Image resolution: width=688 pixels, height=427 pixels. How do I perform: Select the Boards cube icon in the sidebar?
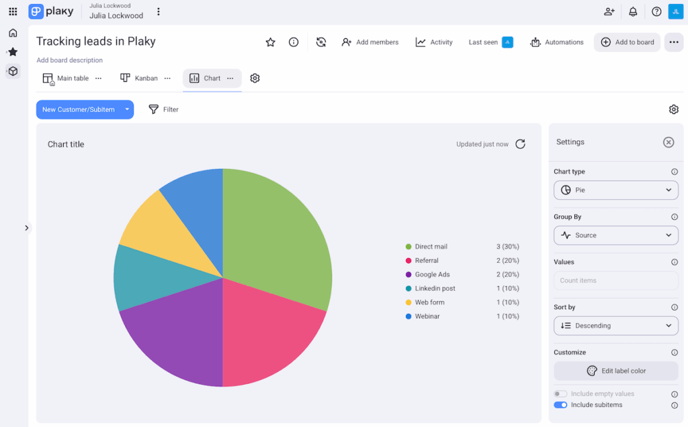pyautogui.click(x=12, y=70)
